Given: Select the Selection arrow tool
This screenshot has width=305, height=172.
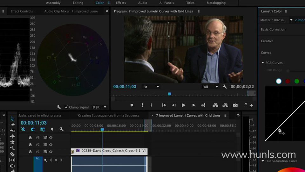Looking at the screenshot, I should 12,118.
